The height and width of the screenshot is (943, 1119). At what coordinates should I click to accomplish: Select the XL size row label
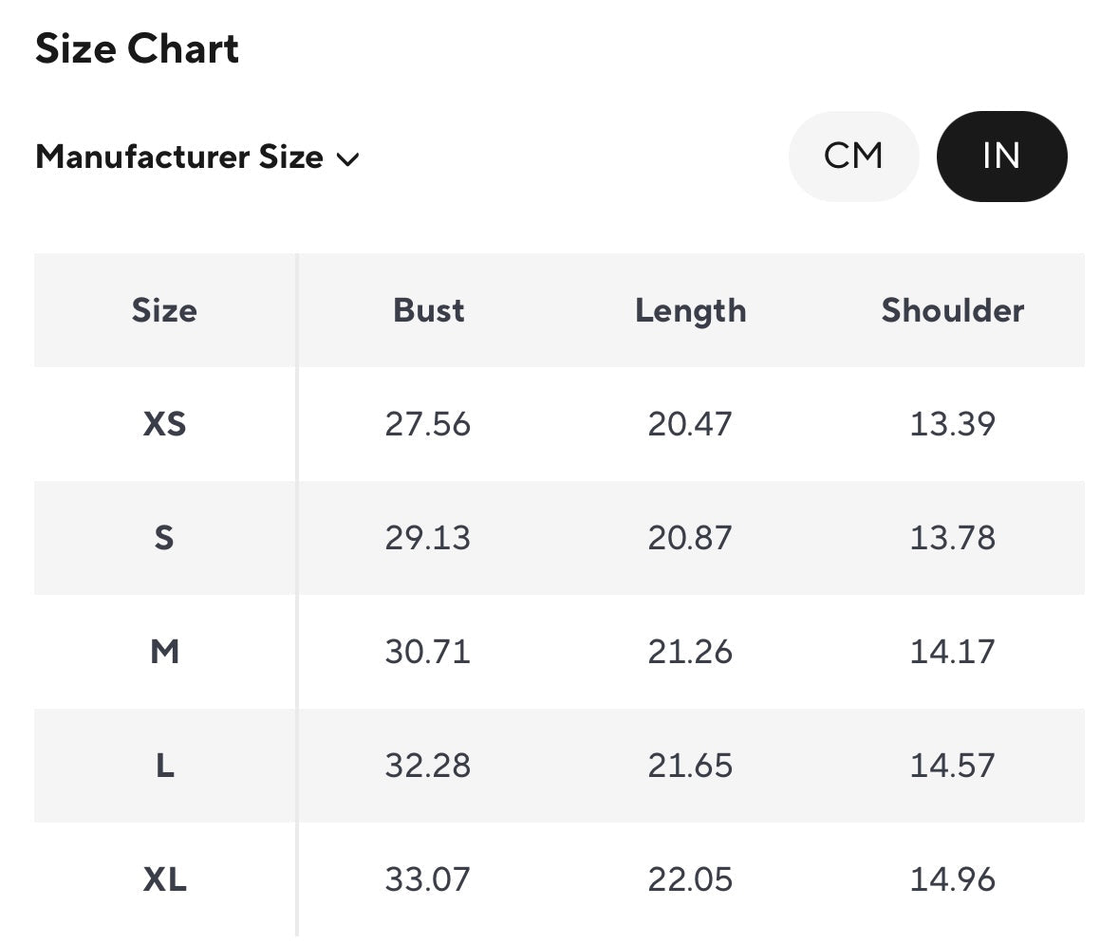point(164,879)
